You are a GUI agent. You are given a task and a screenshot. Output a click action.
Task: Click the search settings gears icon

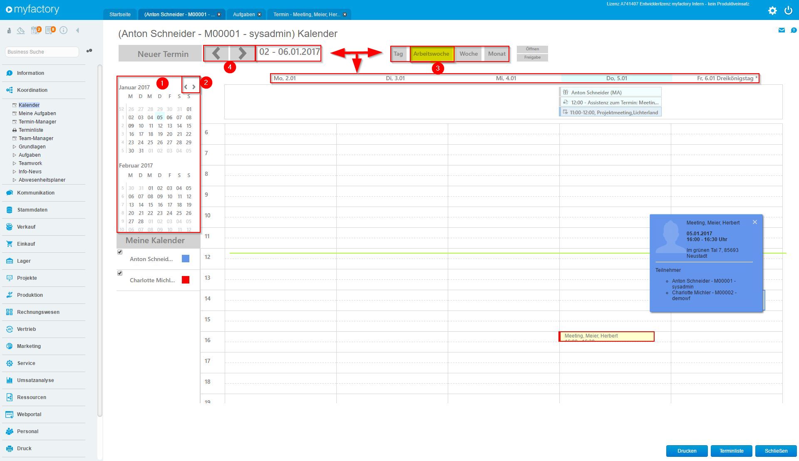[x=89, y=51]
